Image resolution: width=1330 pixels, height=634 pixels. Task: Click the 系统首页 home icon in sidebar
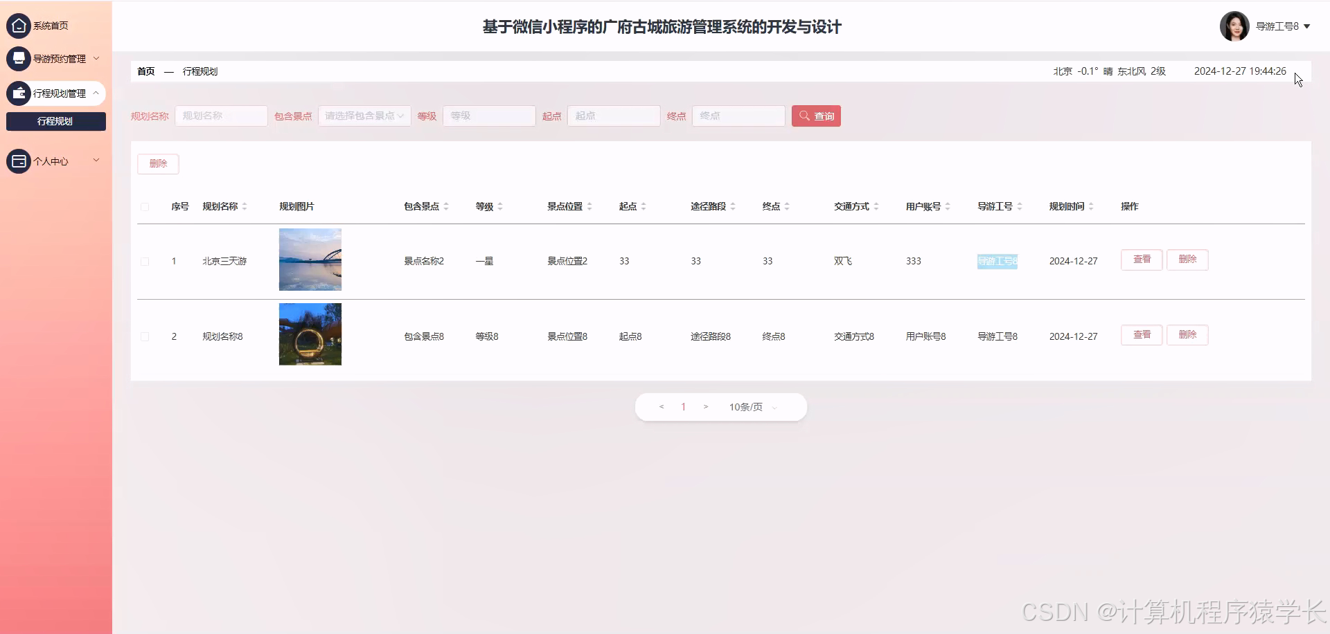click(x=19, y=26)
